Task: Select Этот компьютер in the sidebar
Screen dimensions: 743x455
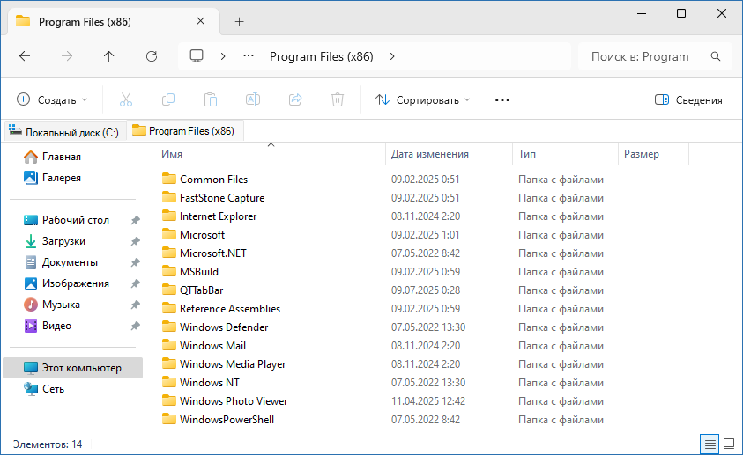Action: (x=72, y=368)
